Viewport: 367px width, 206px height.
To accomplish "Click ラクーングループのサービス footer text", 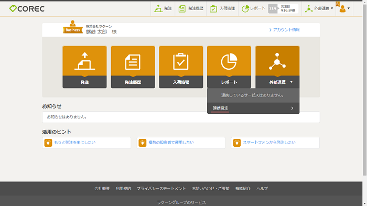I will [x=181, y=202].
